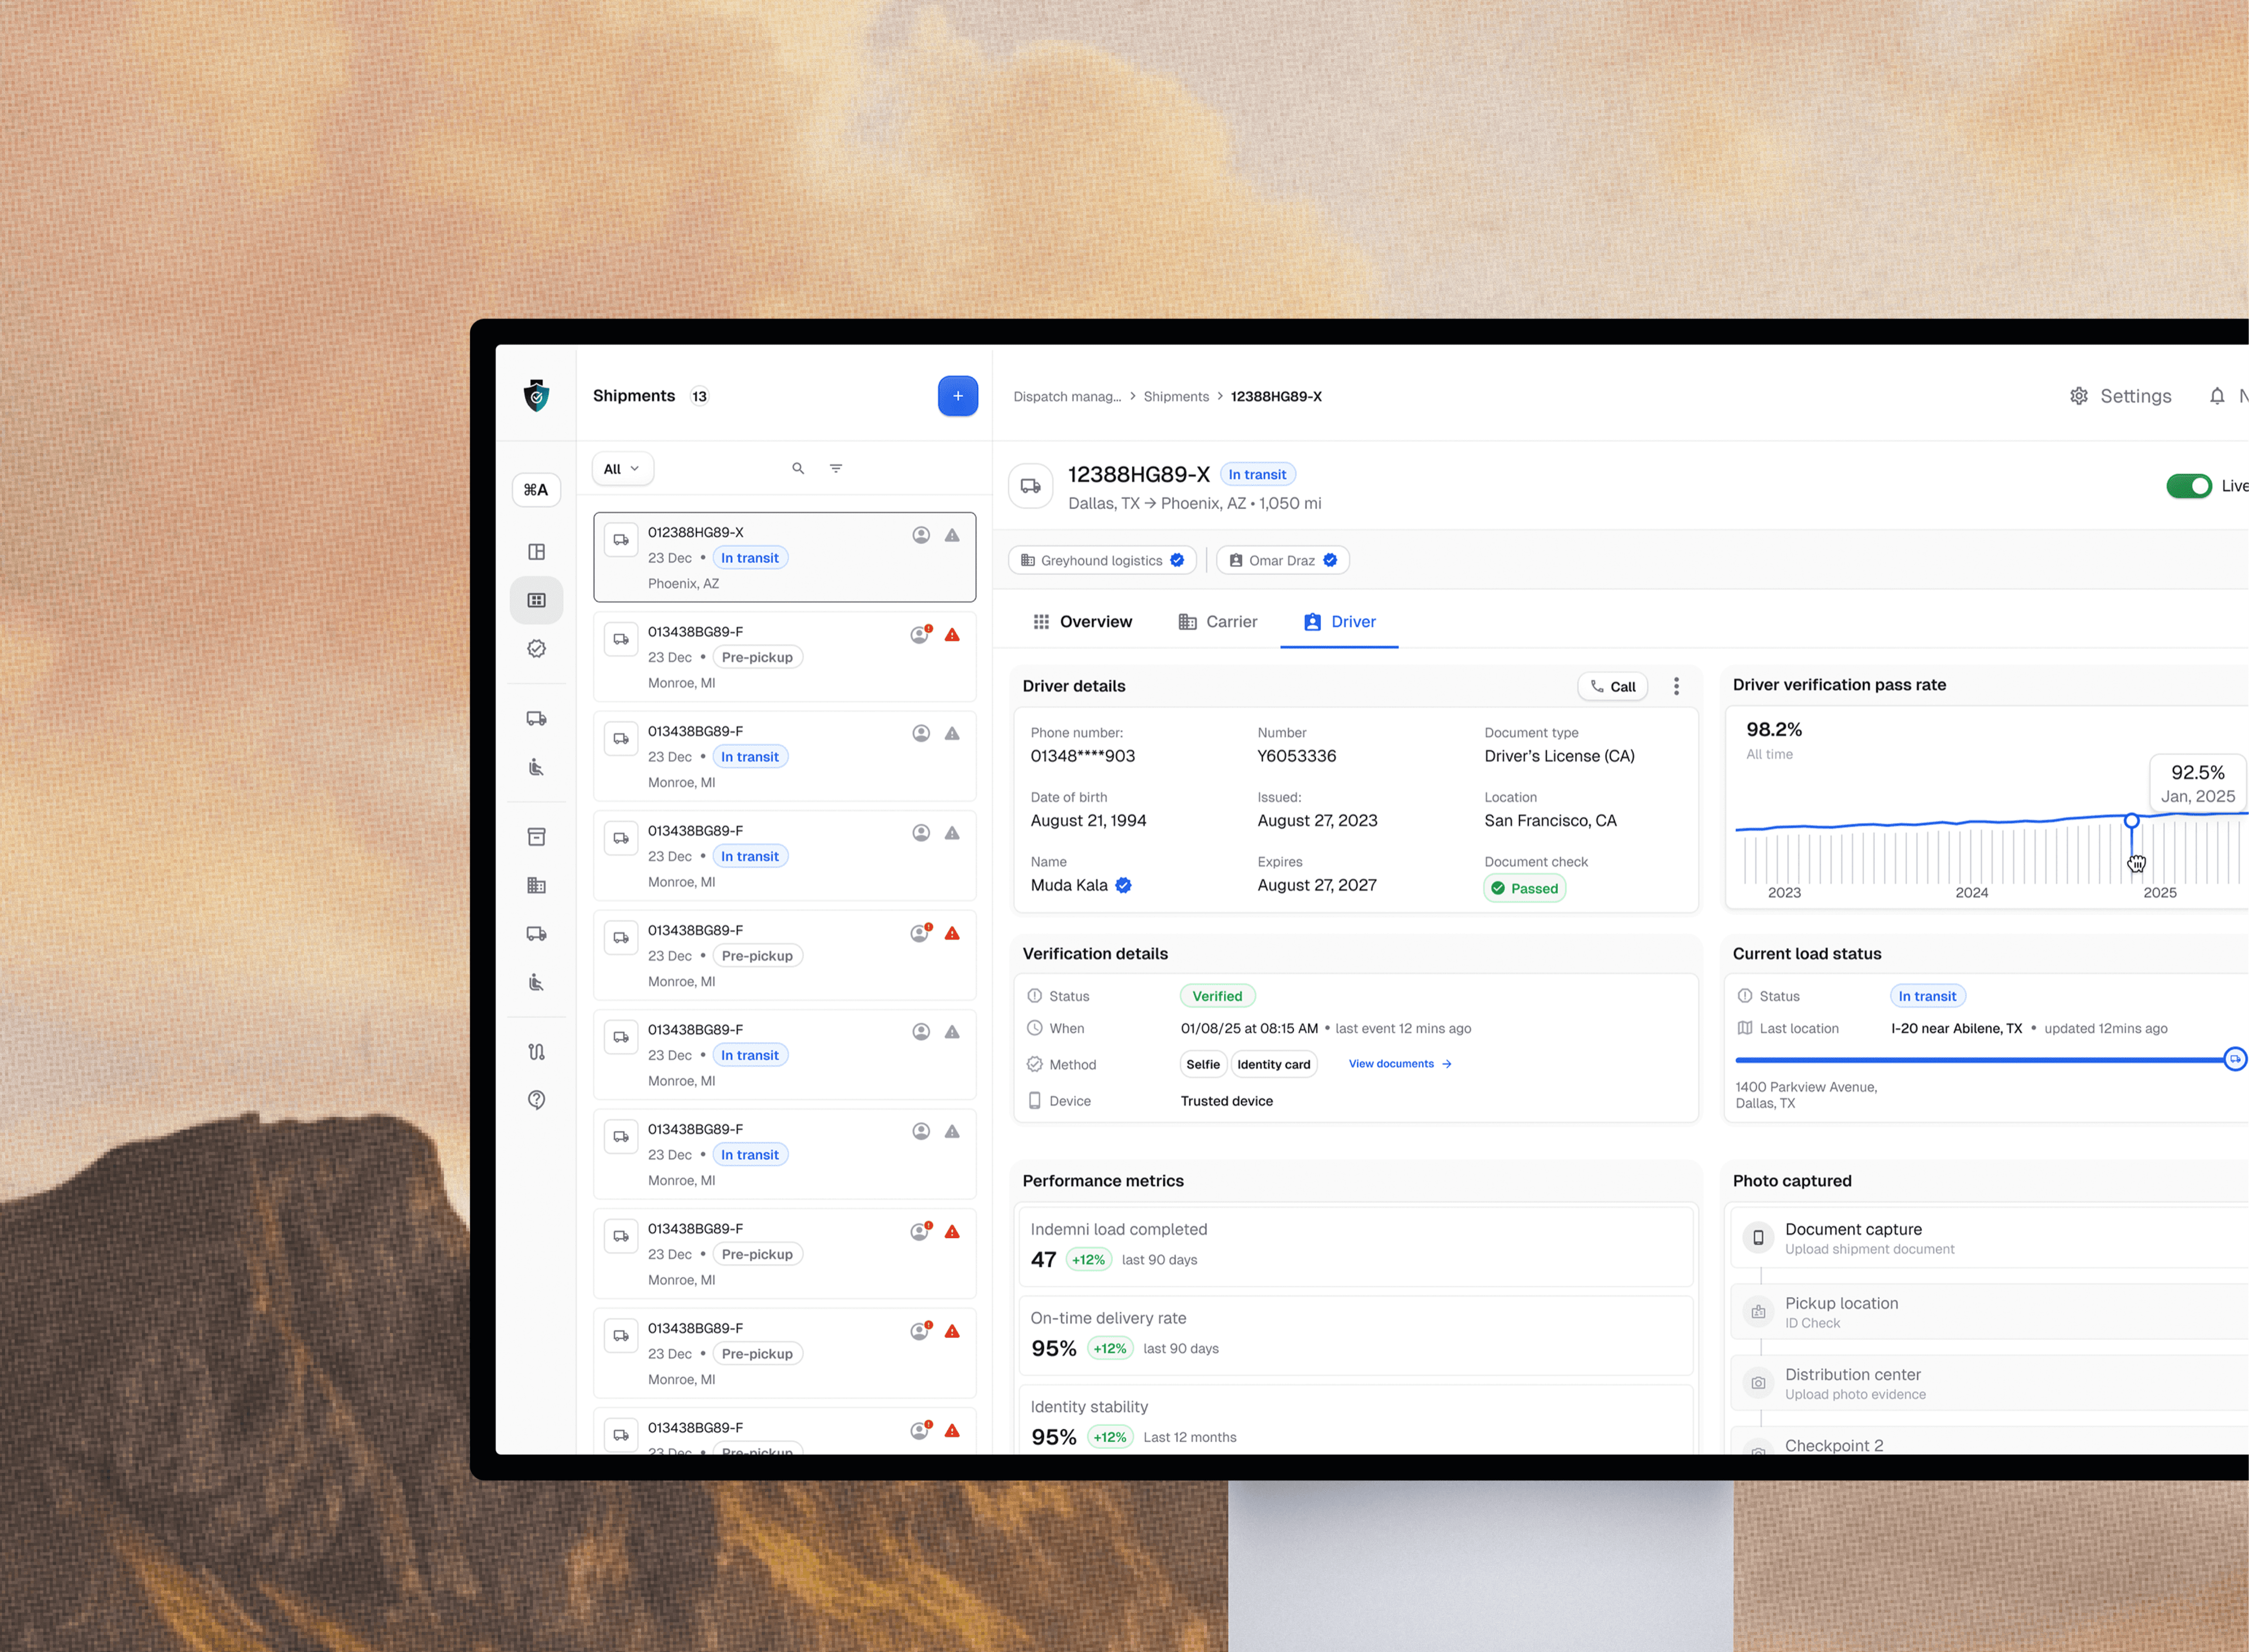
Task: Click the 98.2% all time pass rate value
Action: (1774, 730)
